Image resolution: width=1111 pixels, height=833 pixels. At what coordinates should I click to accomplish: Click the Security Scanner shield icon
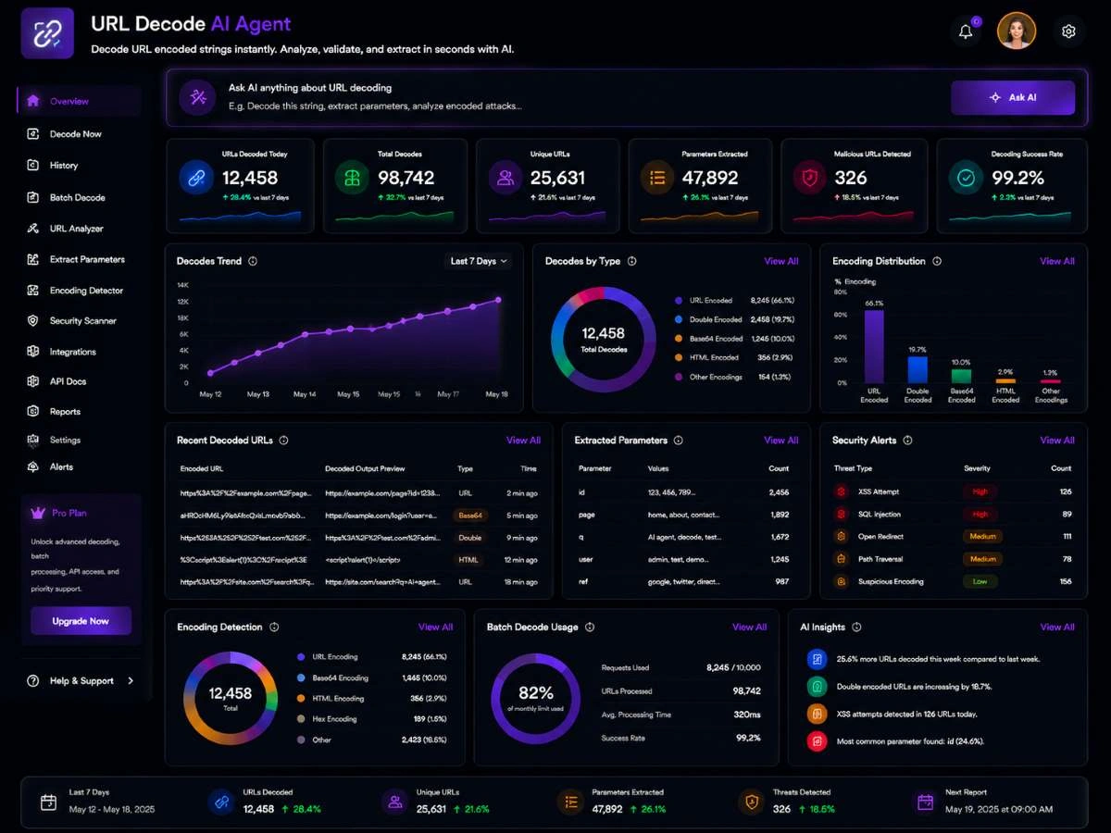pos(32,320)
